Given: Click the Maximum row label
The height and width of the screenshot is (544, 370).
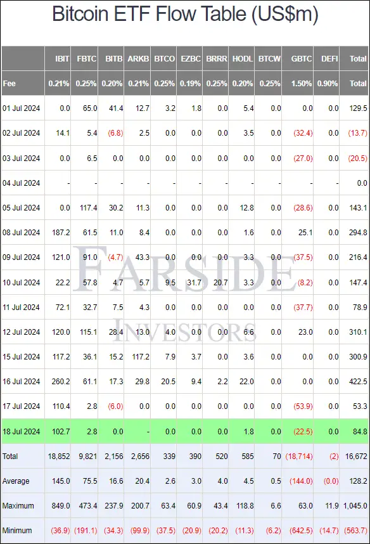Looking at the screenshot, I should click(x=18, y=505).
